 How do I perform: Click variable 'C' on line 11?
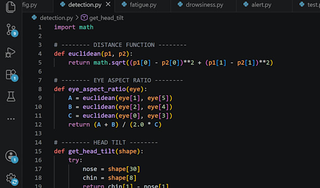click(70, 116)
